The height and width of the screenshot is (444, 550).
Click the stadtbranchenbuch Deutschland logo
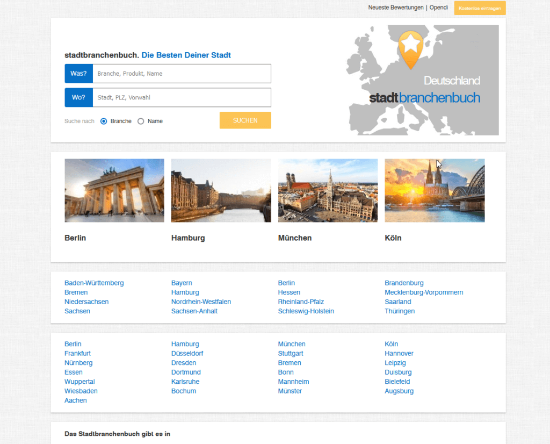pos(424,97)
